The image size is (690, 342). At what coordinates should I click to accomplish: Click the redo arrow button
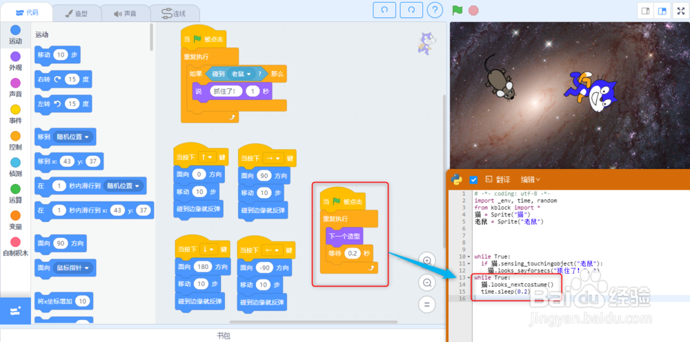click(411, 10)
